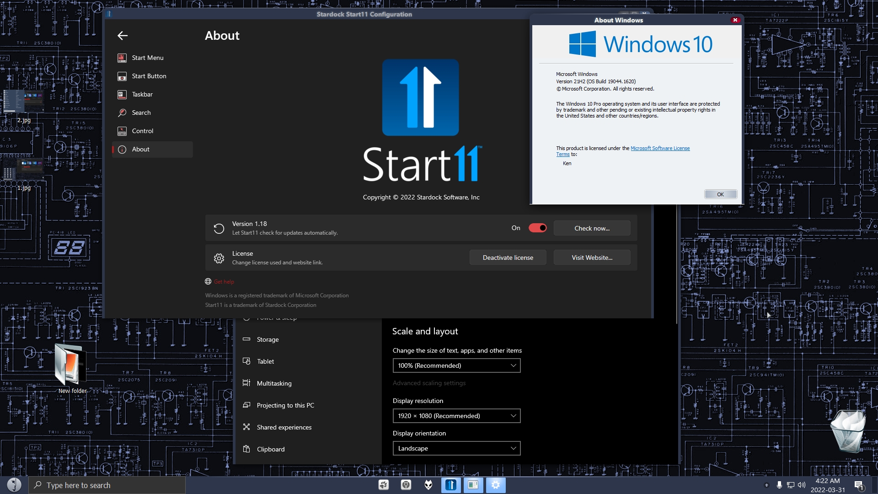878x494 pixels.
Task: Click the Type here to search box
Action: tap(107, 485)
